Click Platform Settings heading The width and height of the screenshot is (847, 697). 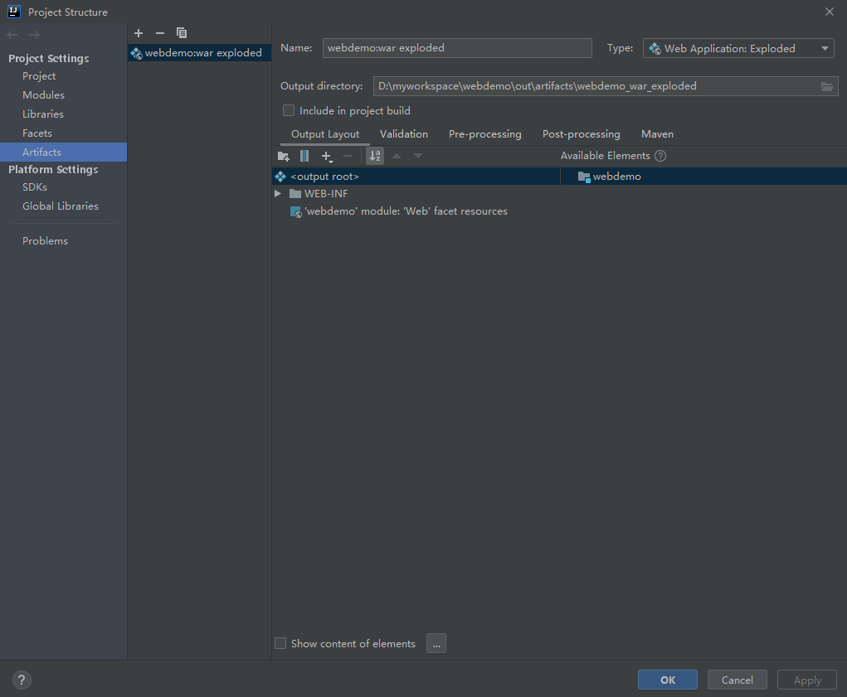(x=53, y=169)
